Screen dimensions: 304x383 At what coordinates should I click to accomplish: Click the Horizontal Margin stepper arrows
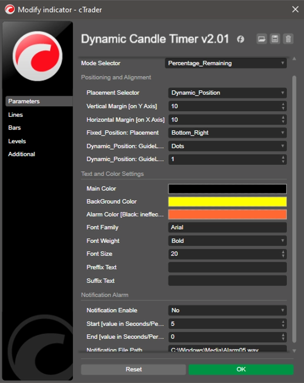pos(283,120)
